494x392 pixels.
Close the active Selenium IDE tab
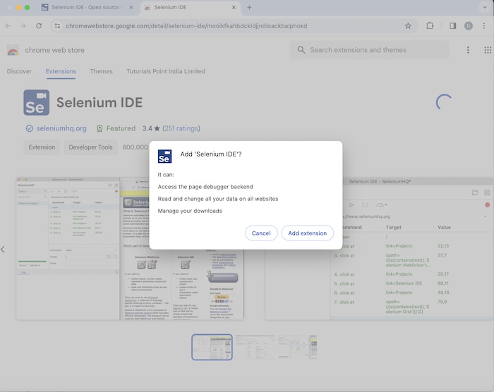[234, 7]
